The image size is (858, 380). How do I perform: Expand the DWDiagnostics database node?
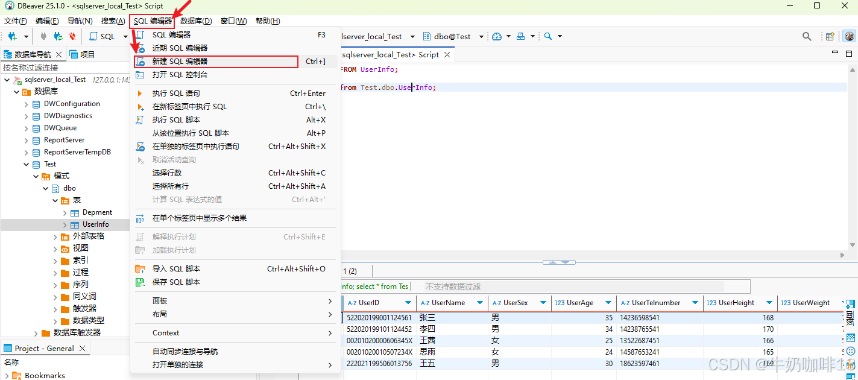pyautogui.click(x=26, y=116)
